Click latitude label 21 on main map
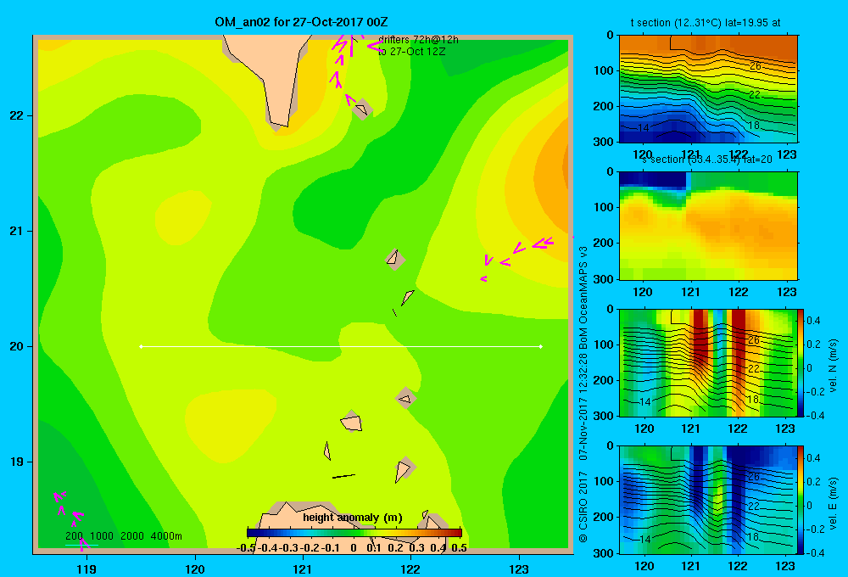This screenshot has width=848, height=577. coord(17,231)
